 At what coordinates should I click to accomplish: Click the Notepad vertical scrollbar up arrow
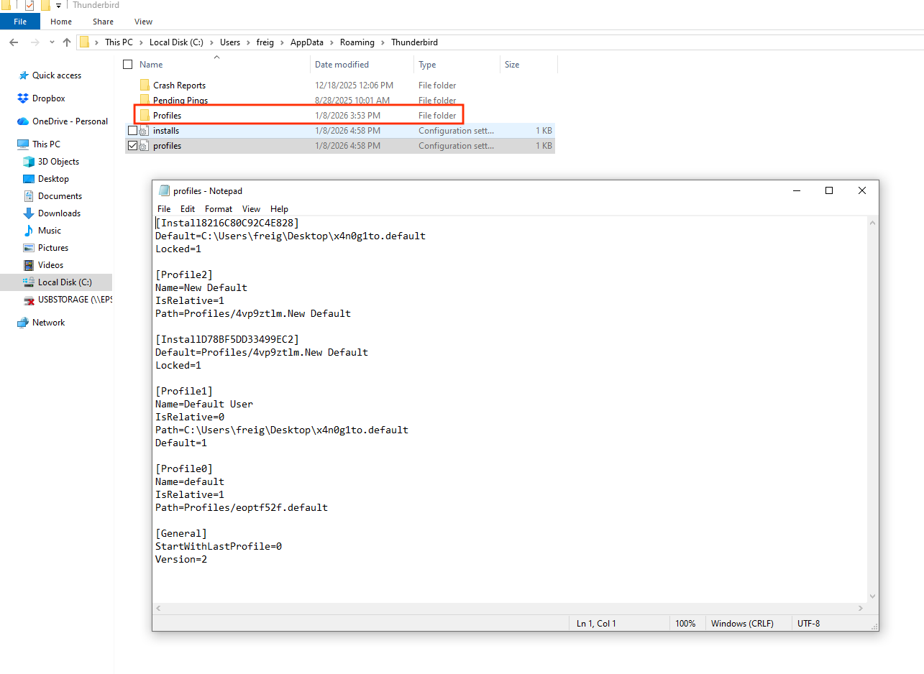pos(873,223)
